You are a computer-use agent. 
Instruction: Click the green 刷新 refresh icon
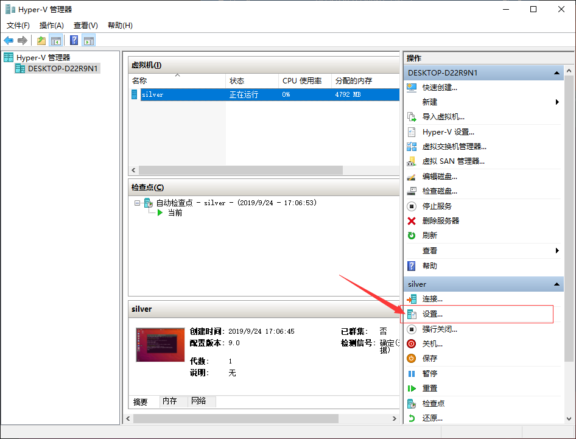[x=412, y=236]
